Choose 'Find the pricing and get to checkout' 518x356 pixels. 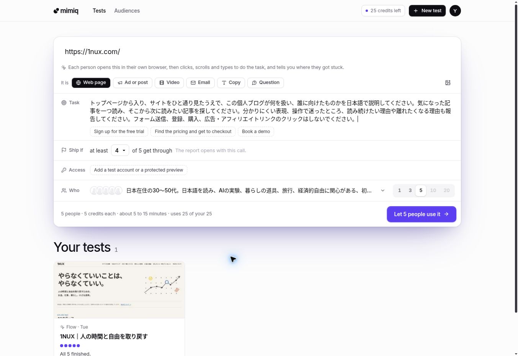(193, 131)
